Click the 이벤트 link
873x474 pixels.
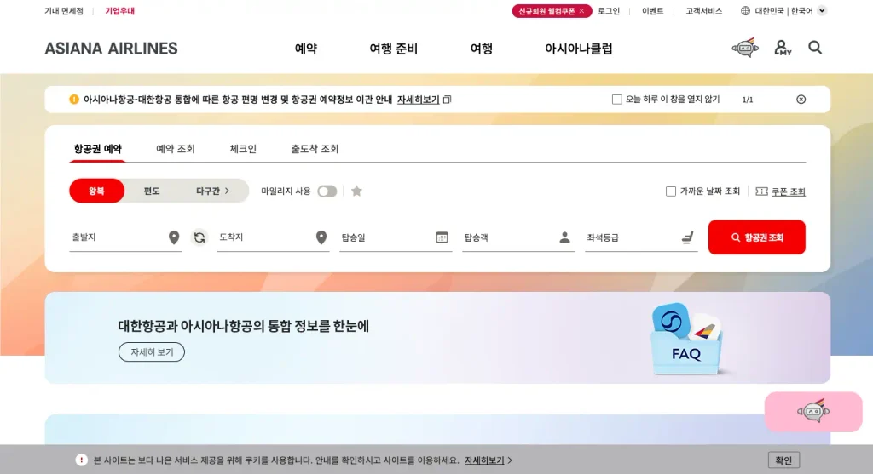(652, 10)
